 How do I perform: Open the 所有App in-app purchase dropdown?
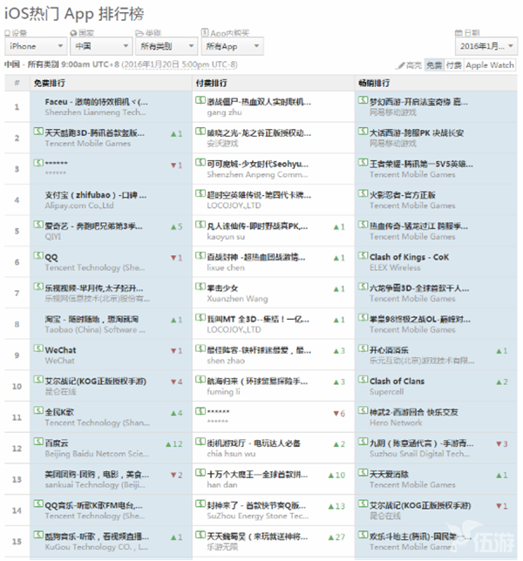[233, 46]
